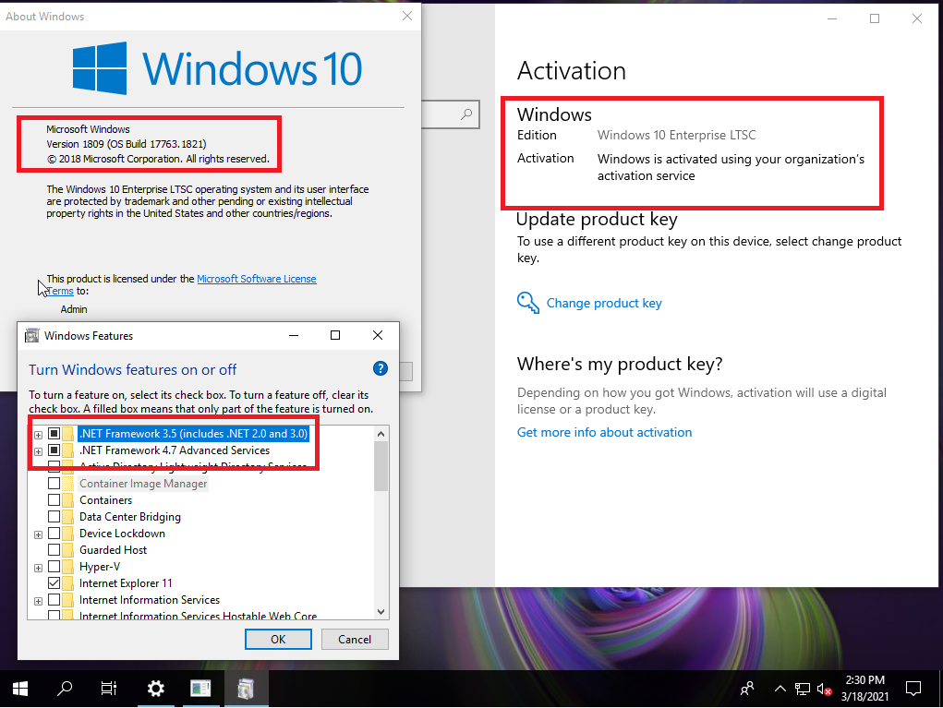The image size is (943, 708).
Task: Select the Internet Information Services row
Action: click(150, 600)
